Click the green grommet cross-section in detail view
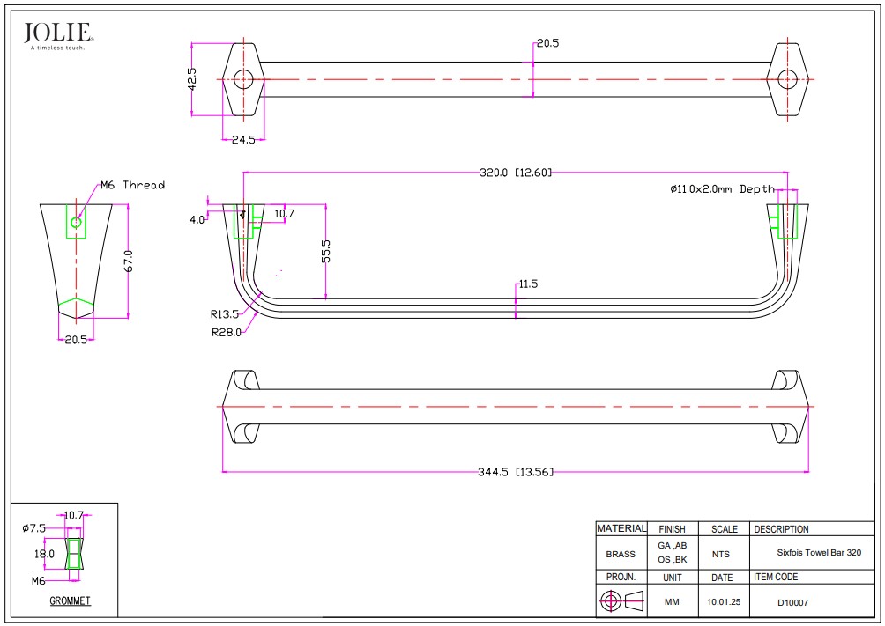This screenshot has width=885, height=626. pos(72,551)
